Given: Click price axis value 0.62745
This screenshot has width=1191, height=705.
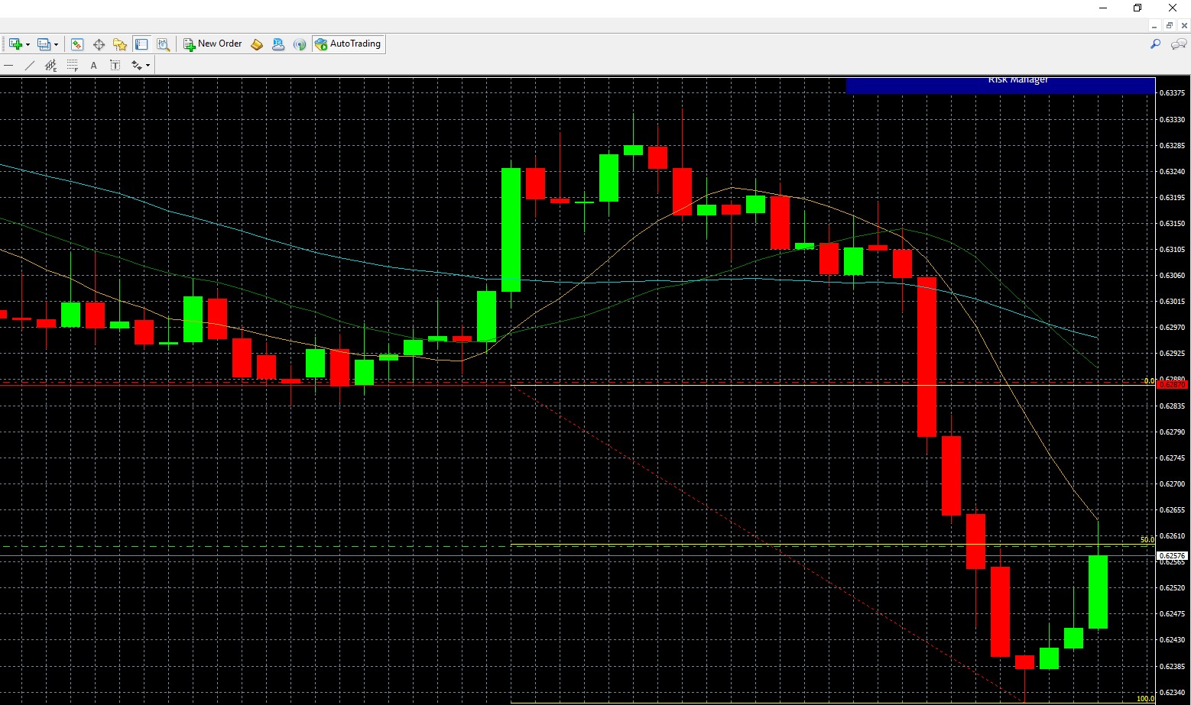Looking at the screenshot, I should (x=1173, y=458).
